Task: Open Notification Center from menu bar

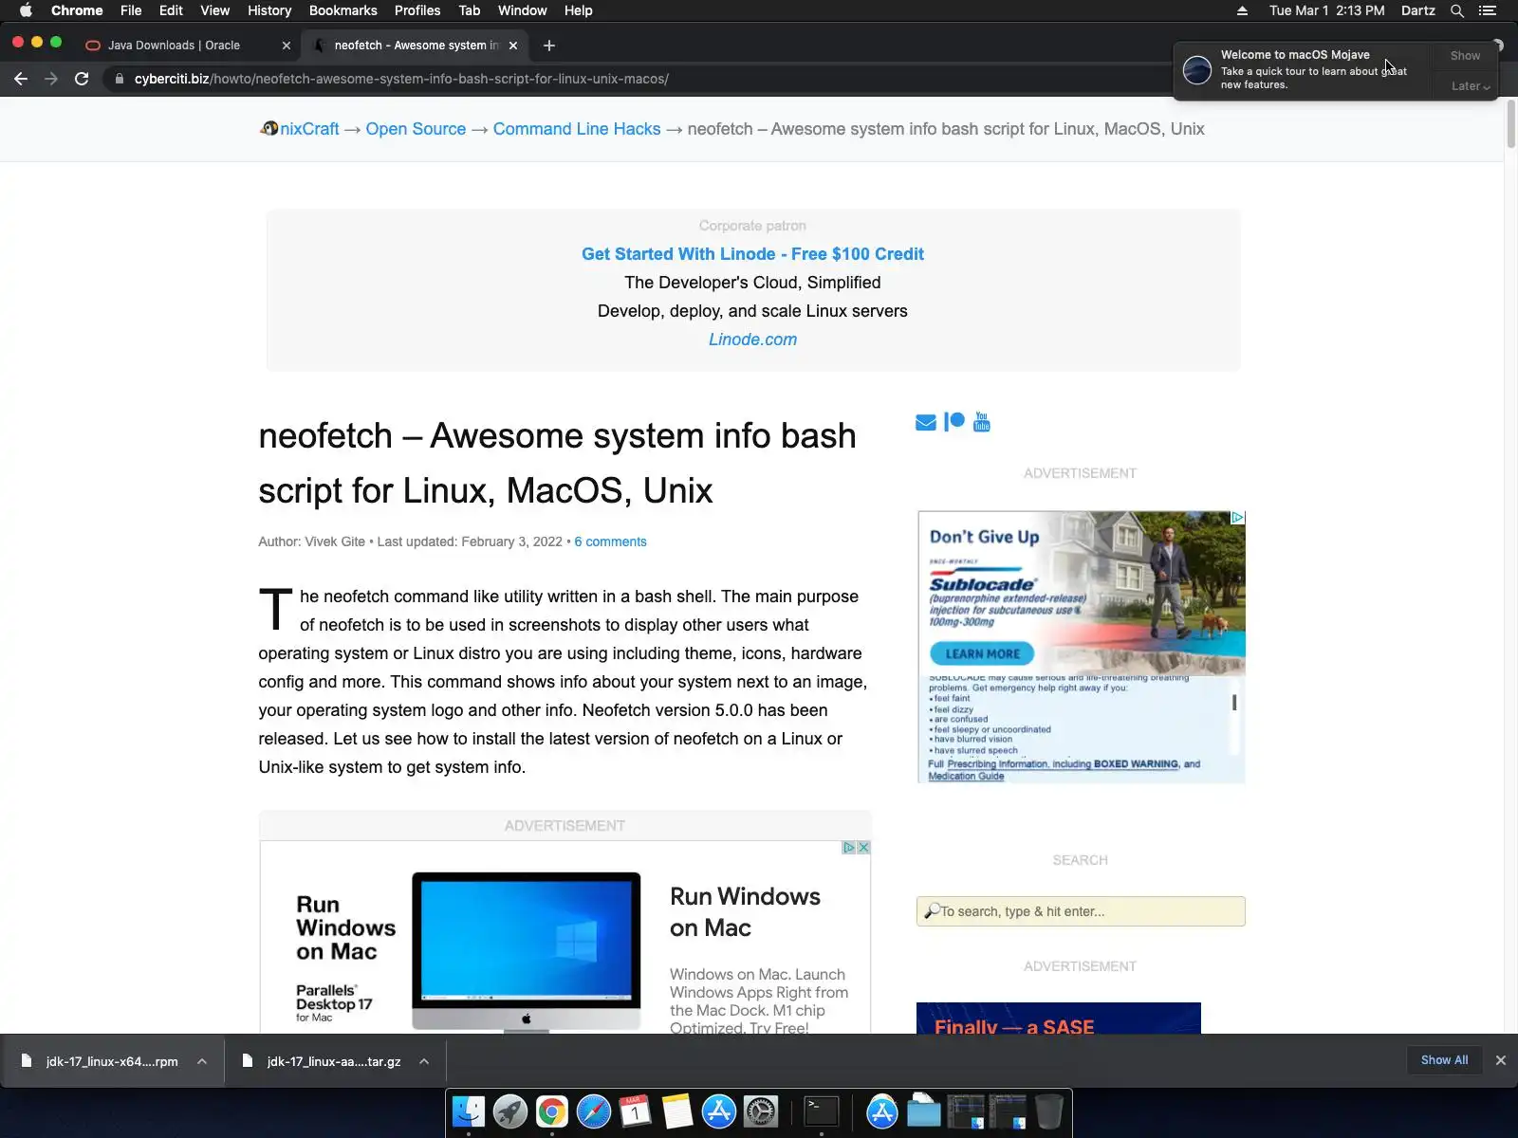Action: tap(1488, 10)
